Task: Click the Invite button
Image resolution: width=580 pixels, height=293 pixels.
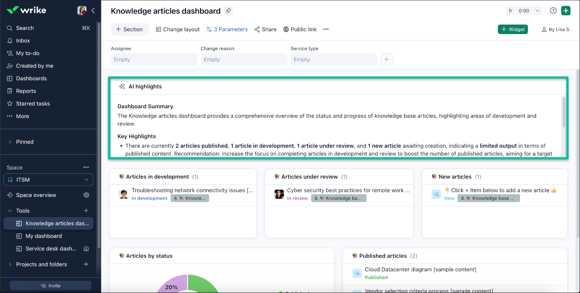Action: click(50, 286)
